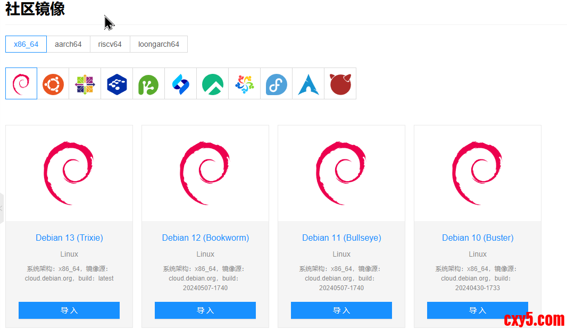The width and height of the screenshot is (567, 330).
Task: Click build '20240507-1740' on Bookworm card
Action: tap(205, 287)
